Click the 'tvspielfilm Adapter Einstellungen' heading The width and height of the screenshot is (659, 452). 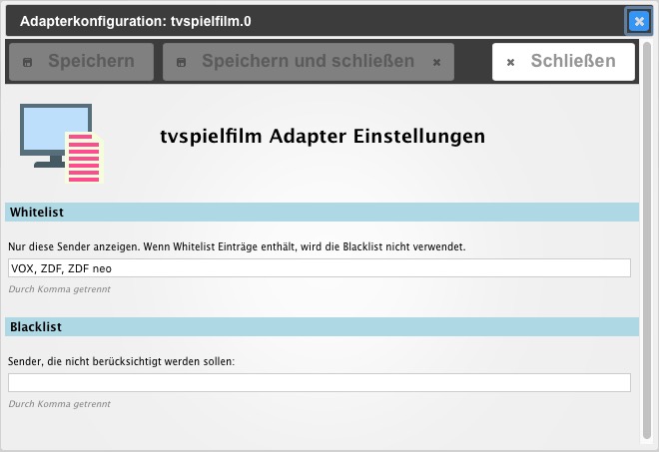click(x=323, y=137)
